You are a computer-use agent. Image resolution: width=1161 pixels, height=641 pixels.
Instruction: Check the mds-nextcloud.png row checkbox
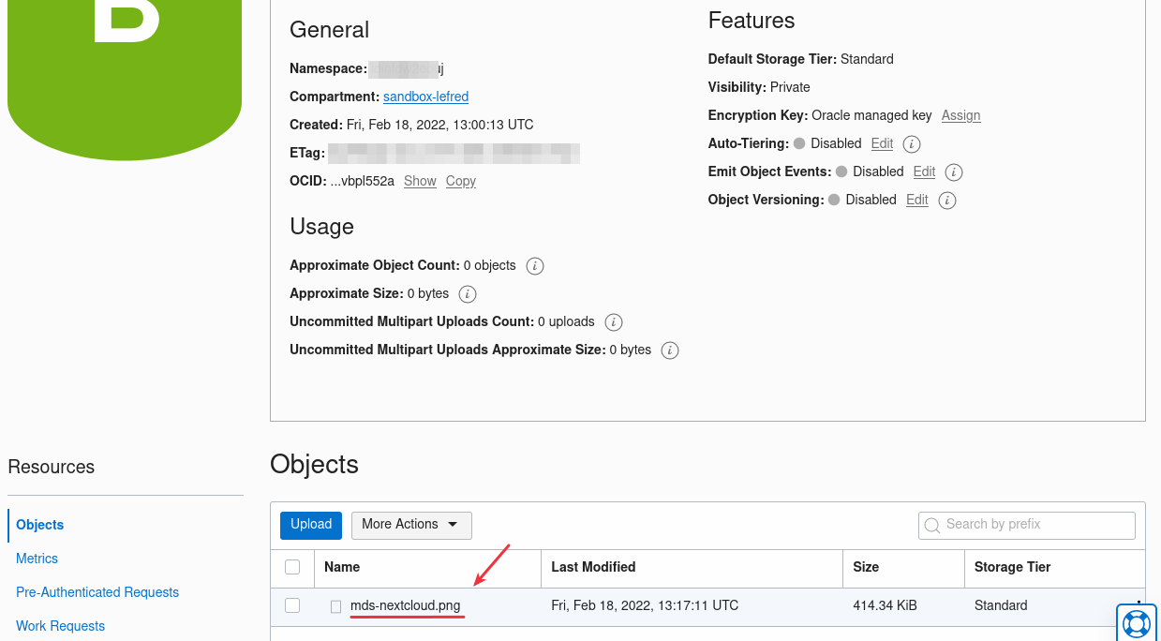(x=292, y=605)
